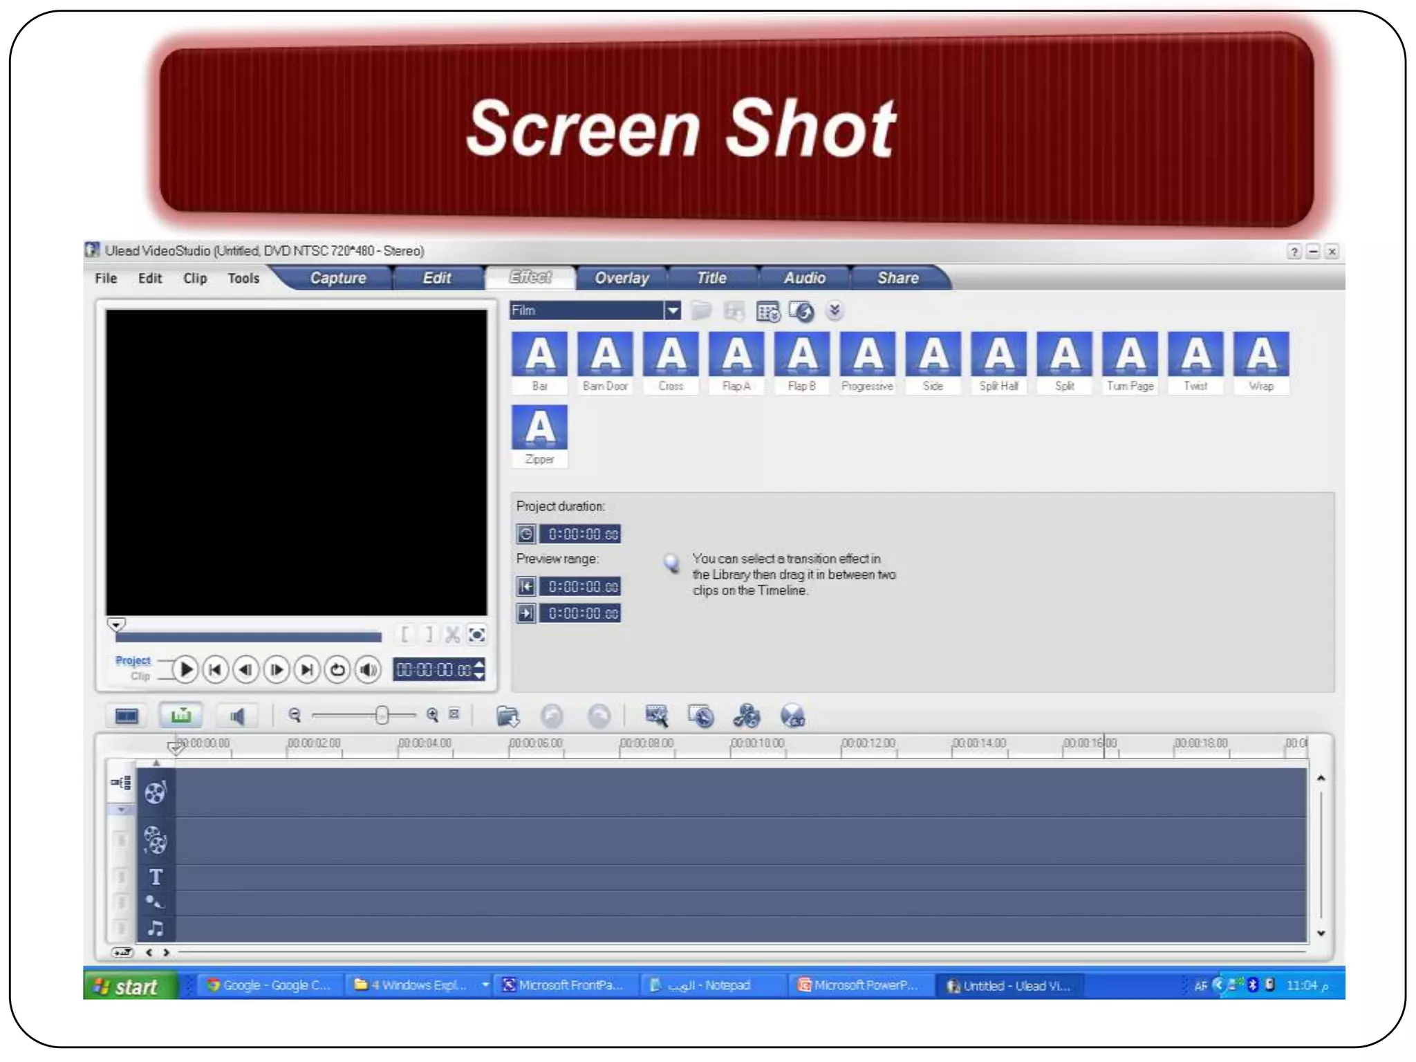Step to the previous frame
The height and width of the screenshot is (1062, 1416).
[246, 669]
